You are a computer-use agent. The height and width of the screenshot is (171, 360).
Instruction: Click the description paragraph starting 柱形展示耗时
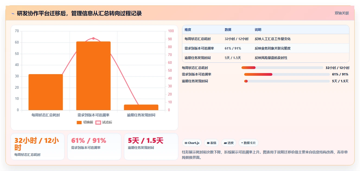click(x=265, y=155)
